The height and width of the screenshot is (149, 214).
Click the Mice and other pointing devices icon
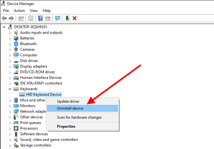click(16, 100)
